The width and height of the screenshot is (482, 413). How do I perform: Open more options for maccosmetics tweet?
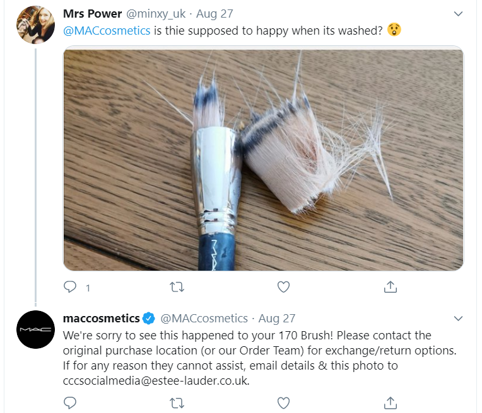pyautogui.click(x=458, y=319)
